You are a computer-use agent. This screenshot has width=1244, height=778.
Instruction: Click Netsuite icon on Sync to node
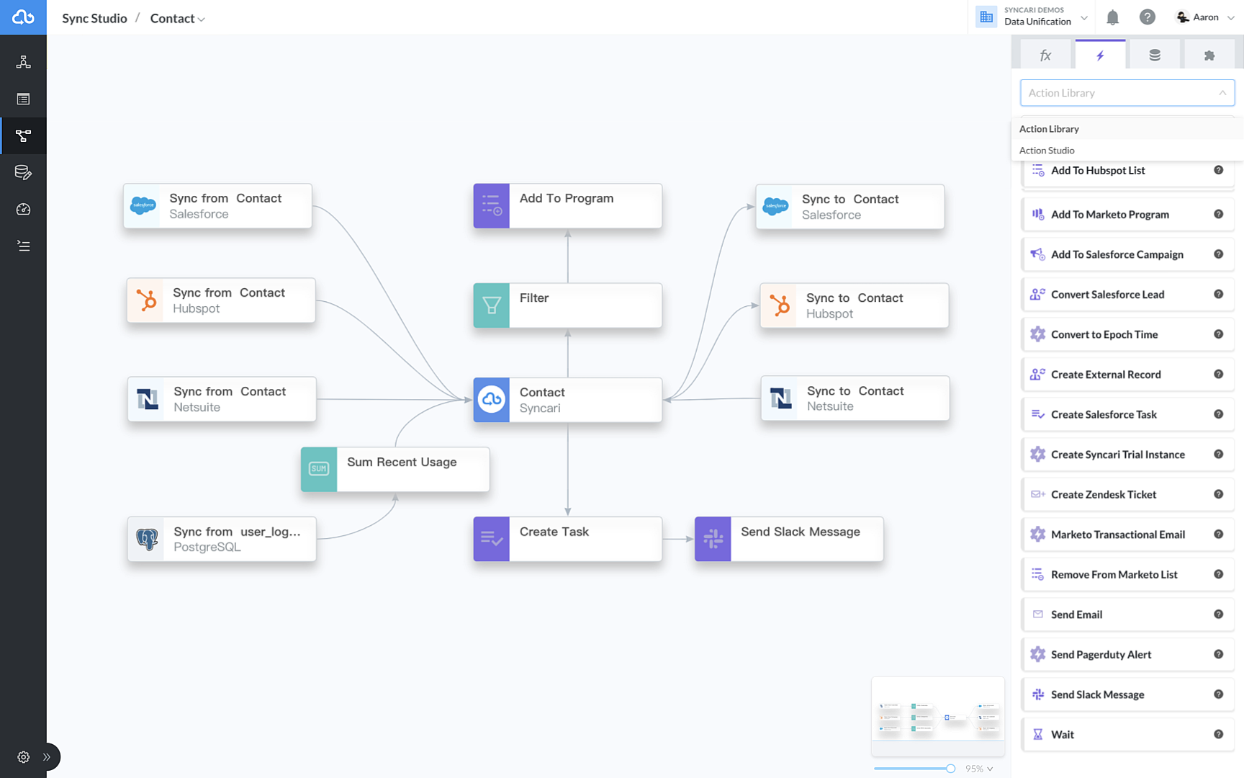tap(780, 398)
